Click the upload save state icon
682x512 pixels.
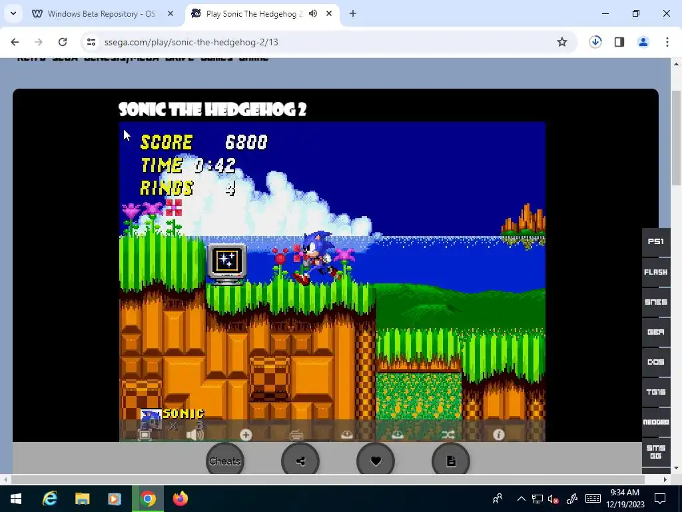[346, 435]
